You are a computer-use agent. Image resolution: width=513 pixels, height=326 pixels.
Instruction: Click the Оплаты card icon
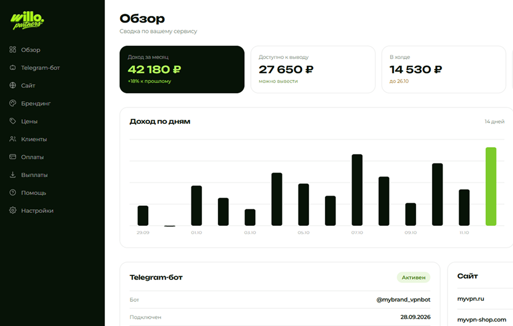coord(13,157)
